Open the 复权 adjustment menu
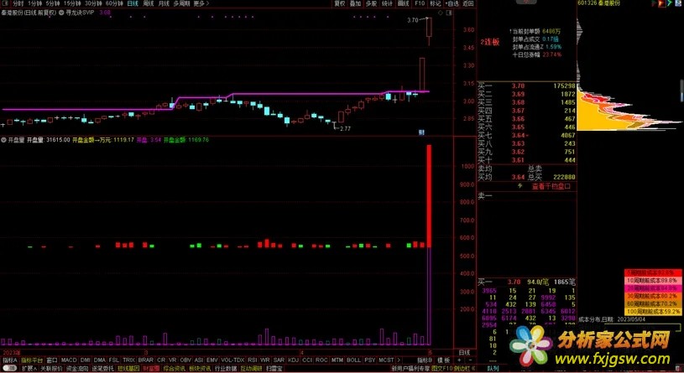The height and width of the screenshot is (373, 684). pyautogui.click(x=340, y=3)
